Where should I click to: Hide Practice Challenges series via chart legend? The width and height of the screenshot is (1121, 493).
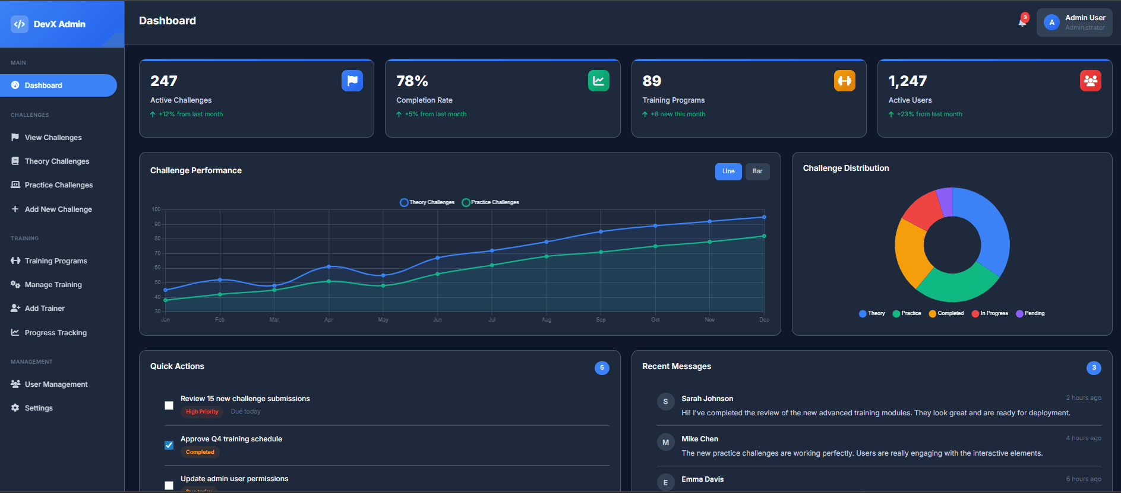point(490,202)
